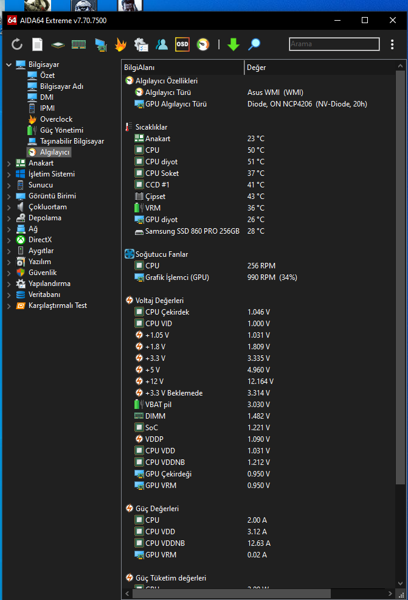Viewport: 408px width, 600px height.
Task: Click the Refresh toolbar icon
Action: [17, 44]
